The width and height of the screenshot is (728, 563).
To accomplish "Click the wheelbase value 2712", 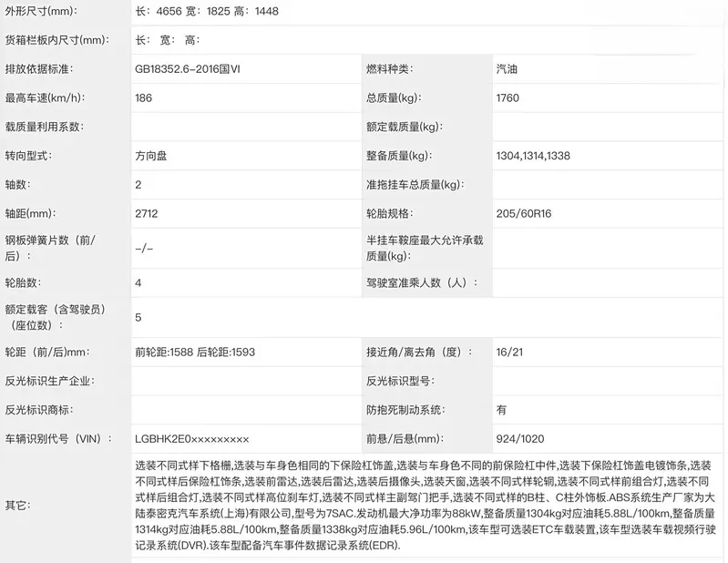I will (148, 213).
